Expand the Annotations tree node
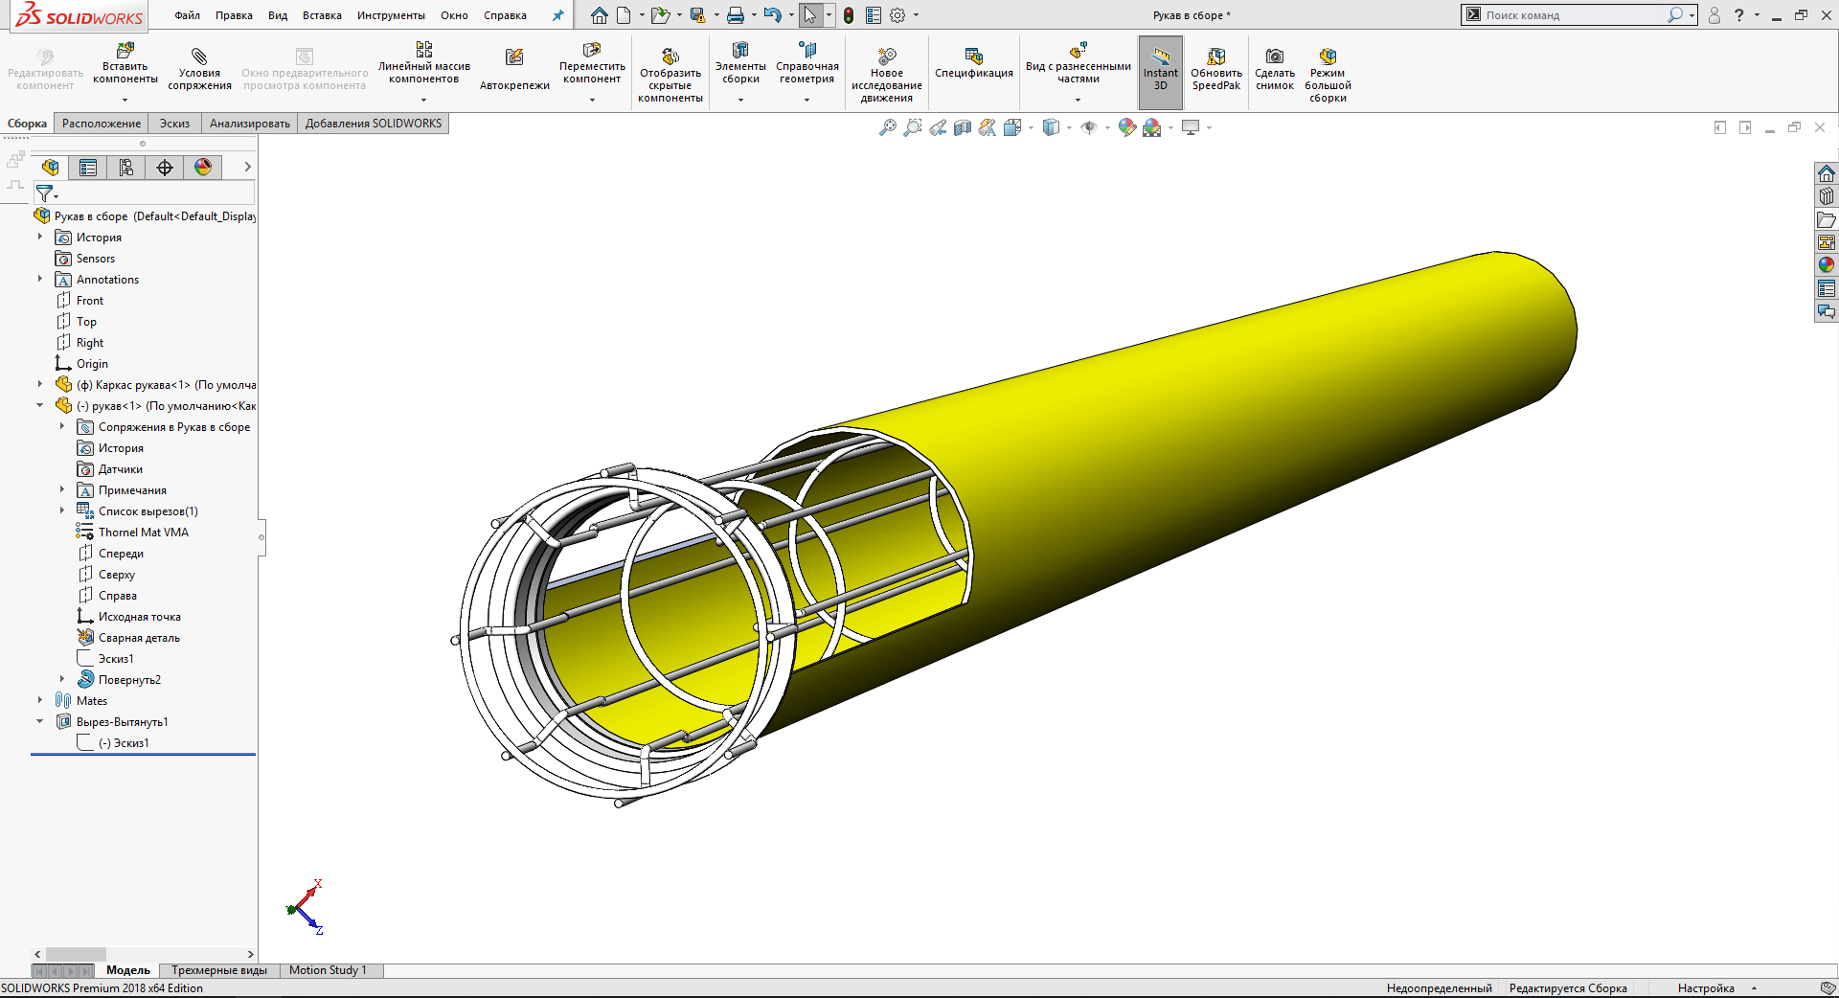The width and height of the screenshot is (1839, 998). pos(40,279)
